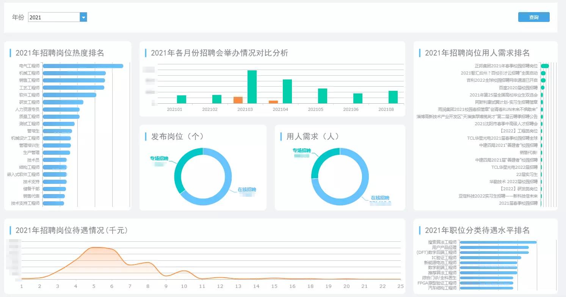Click the 储备干部 label
Viewport: 566px width, 297px height.
[31, 189]
